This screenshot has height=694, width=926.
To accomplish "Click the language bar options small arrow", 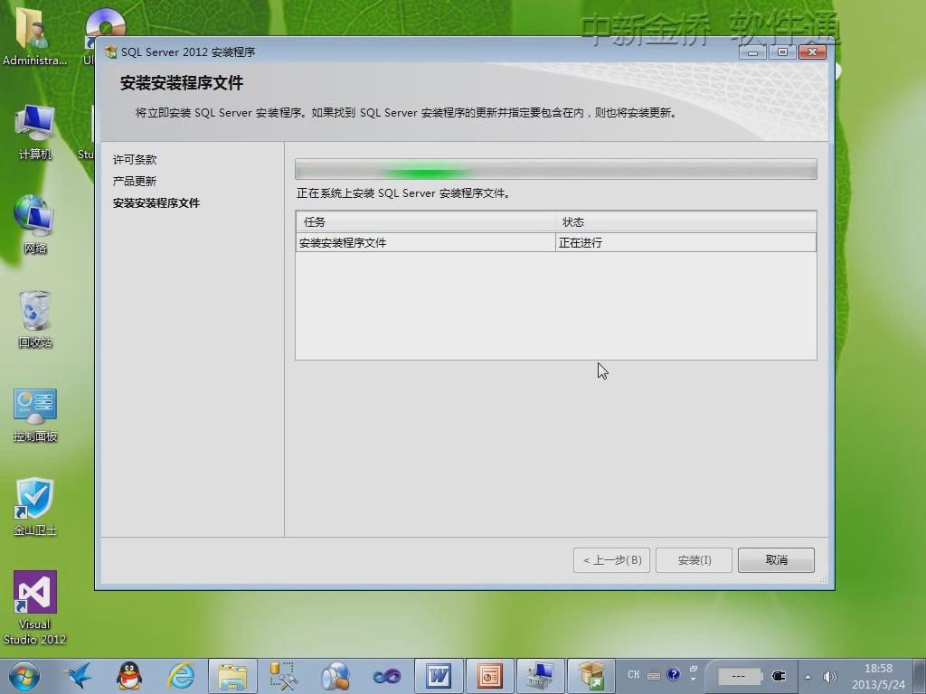I will coord(694,680).
